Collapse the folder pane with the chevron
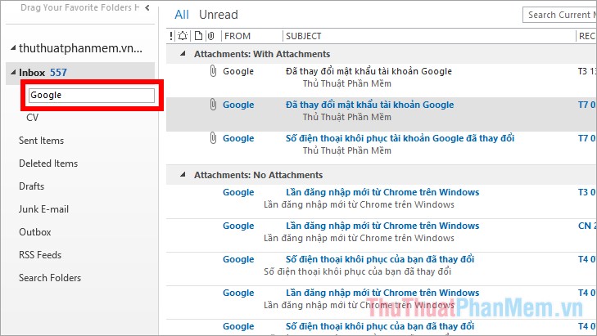This screenshot has width=597, height=336. click(147, 7)
